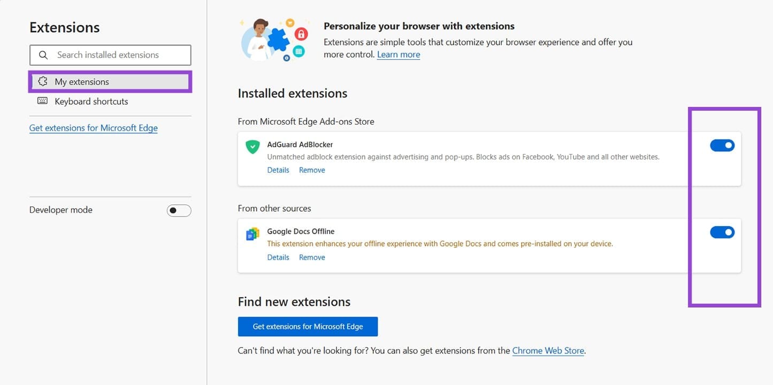Viewport: 773px width, 385px height.
Task: Focus the Search installed extensions field
Action: 118,55
